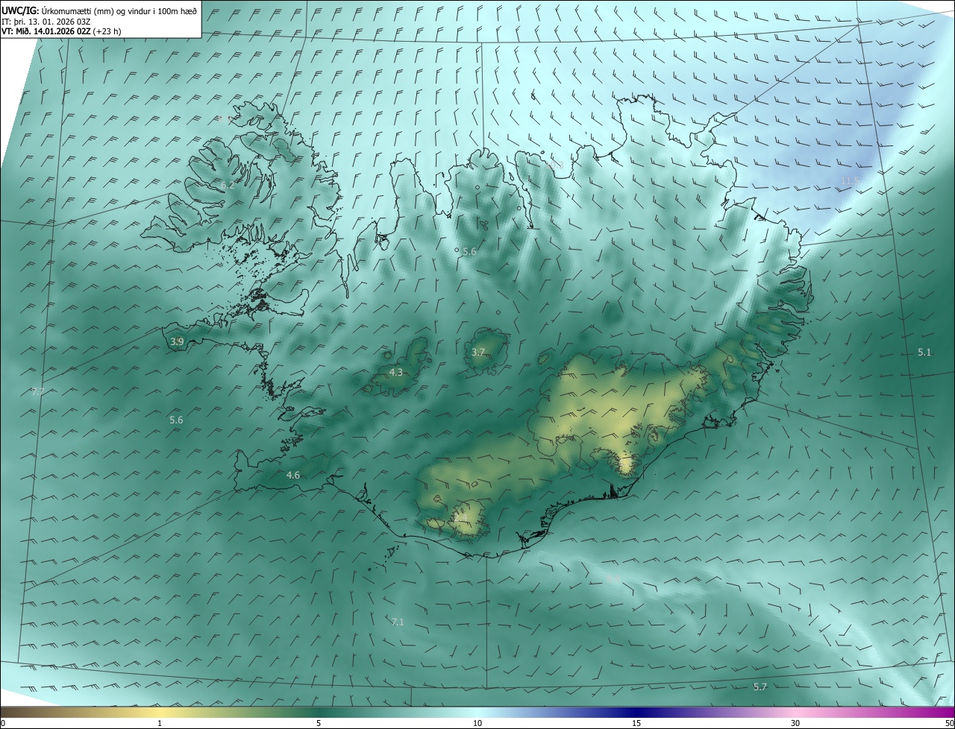Select the initial time line "IT: þri. 13. 01. 2026 03Z"
The width and height of the screenshot is (955, 729).
point(46,21)
